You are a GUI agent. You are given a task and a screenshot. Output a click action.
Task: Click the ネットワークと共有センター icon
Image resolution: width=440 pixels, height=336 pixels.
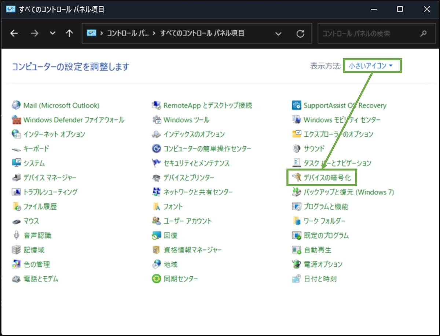(x=157, y=192)
